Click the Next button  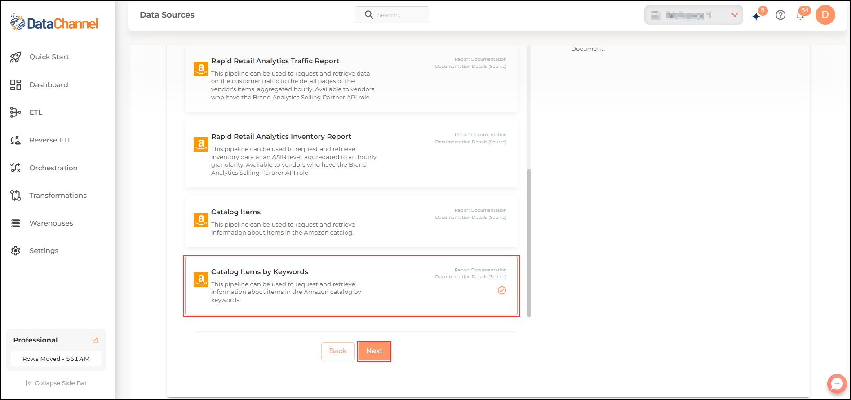click(x=374, y=351)
